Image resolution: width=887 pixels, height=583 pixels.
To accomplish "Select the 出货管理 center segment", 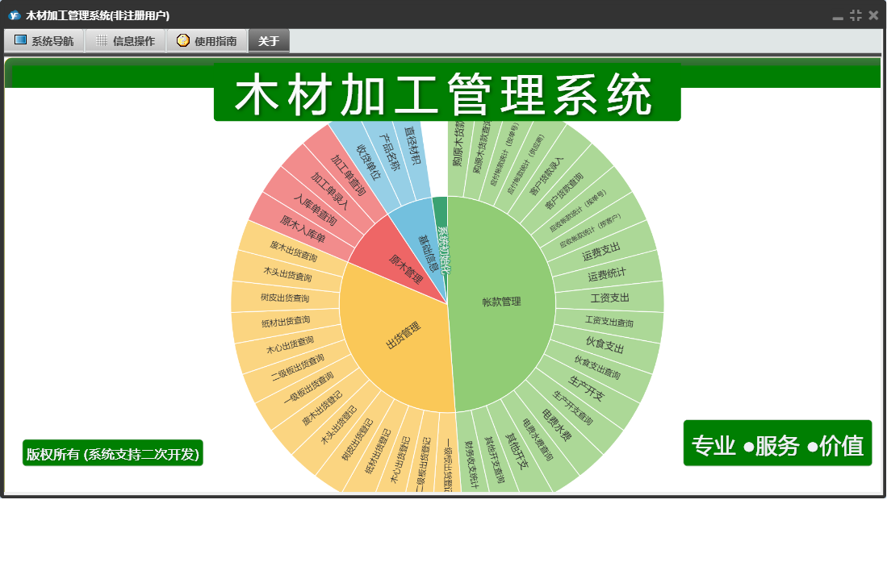I will coord(403,335).
